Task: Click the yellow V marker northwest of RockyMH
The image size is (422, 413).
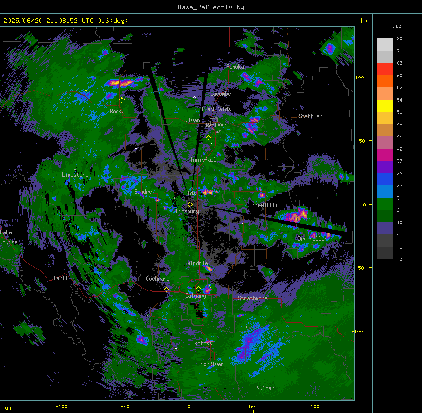Action: (86, 90)
